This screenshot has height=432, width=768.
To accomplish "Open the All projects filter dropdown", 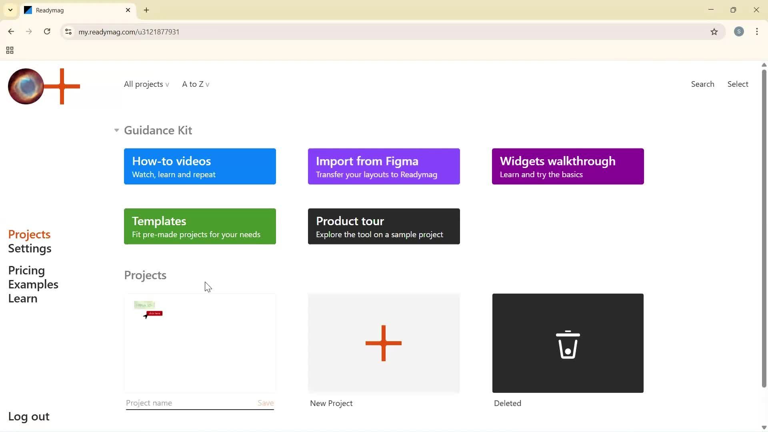I will pos(146,84).
